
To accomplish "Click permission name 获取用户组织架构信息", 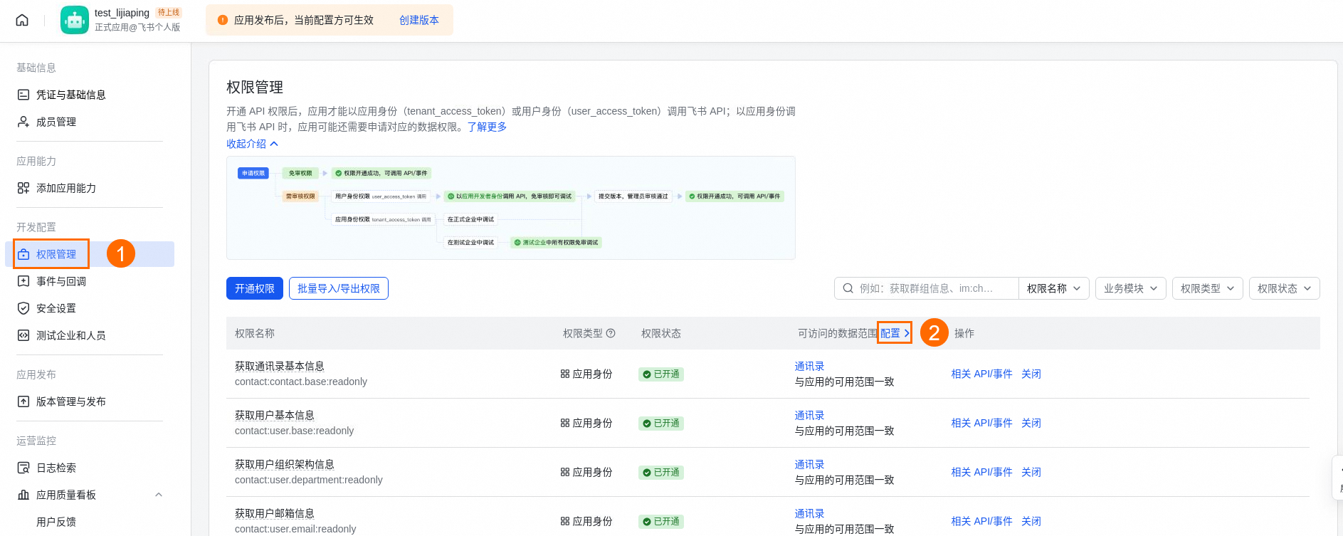I will point(285,464).
